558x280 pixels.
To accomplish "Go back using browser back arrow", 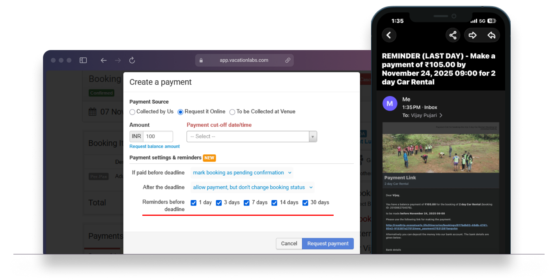I will tap(103, 60).
